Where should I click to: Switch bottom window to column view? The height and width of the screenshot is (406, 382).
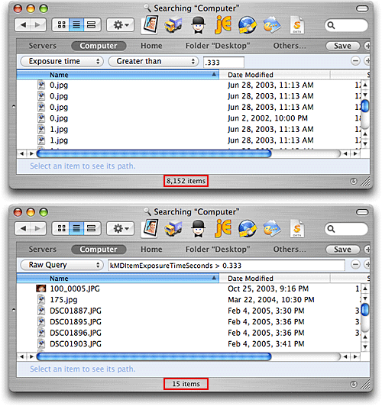click(92, 228)
